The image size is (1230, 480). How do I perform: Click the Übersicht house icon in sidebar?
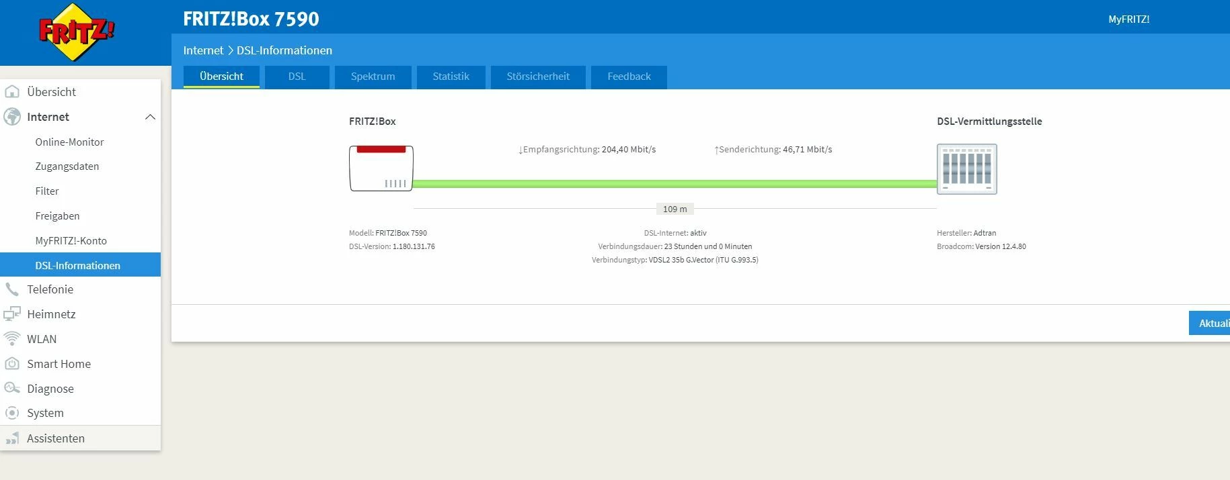pos(12,91)
